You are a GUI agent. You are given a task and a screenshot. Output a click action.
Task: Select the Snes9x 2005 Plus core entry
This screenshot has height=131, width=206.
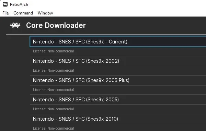[x=118, y=80]
